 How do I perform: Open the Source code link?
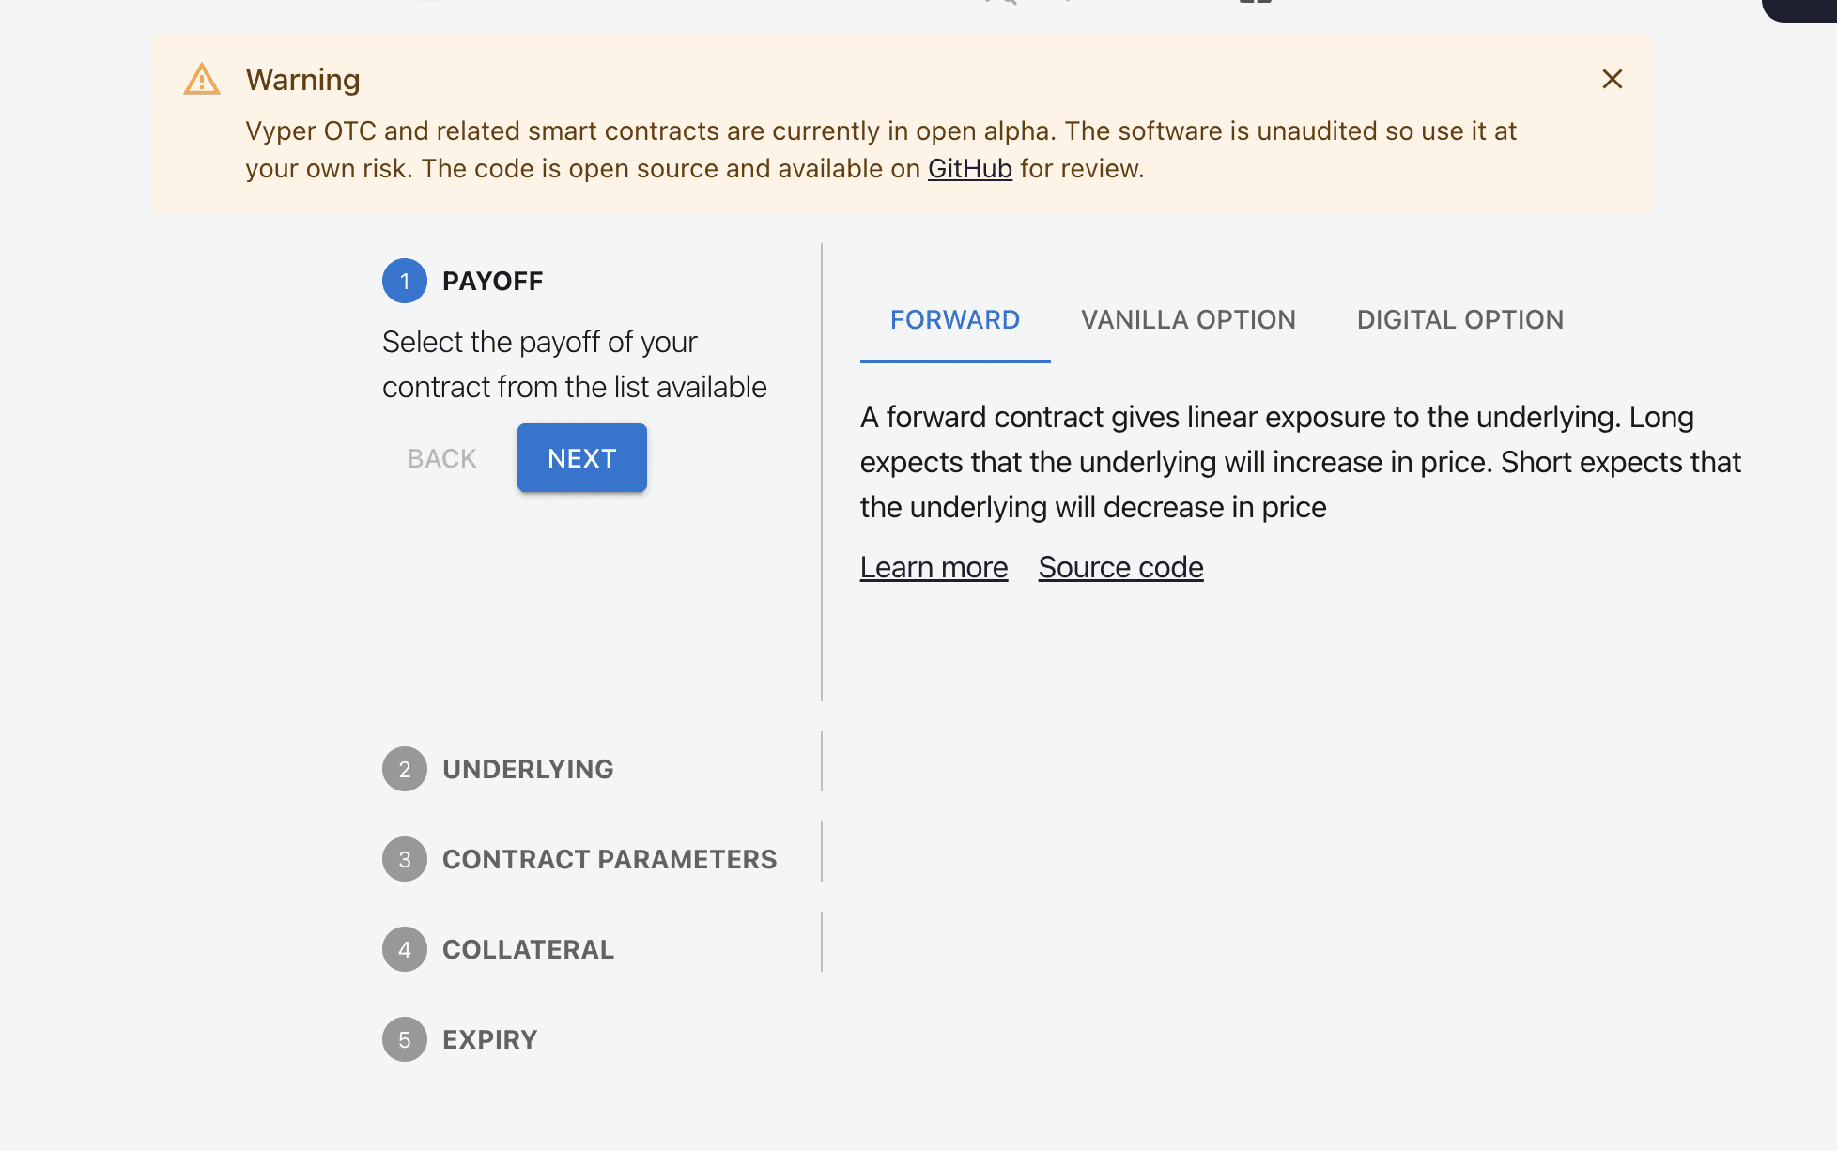tap(1121, 567)
